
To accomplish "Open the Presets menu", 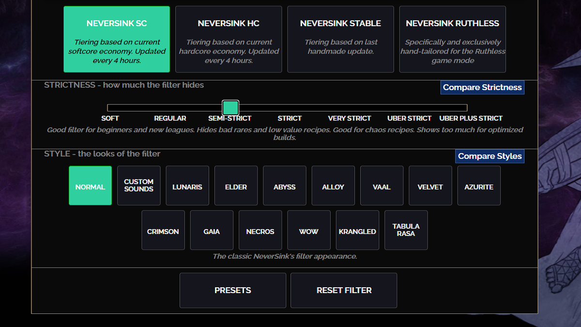I will tap(233, 290).
